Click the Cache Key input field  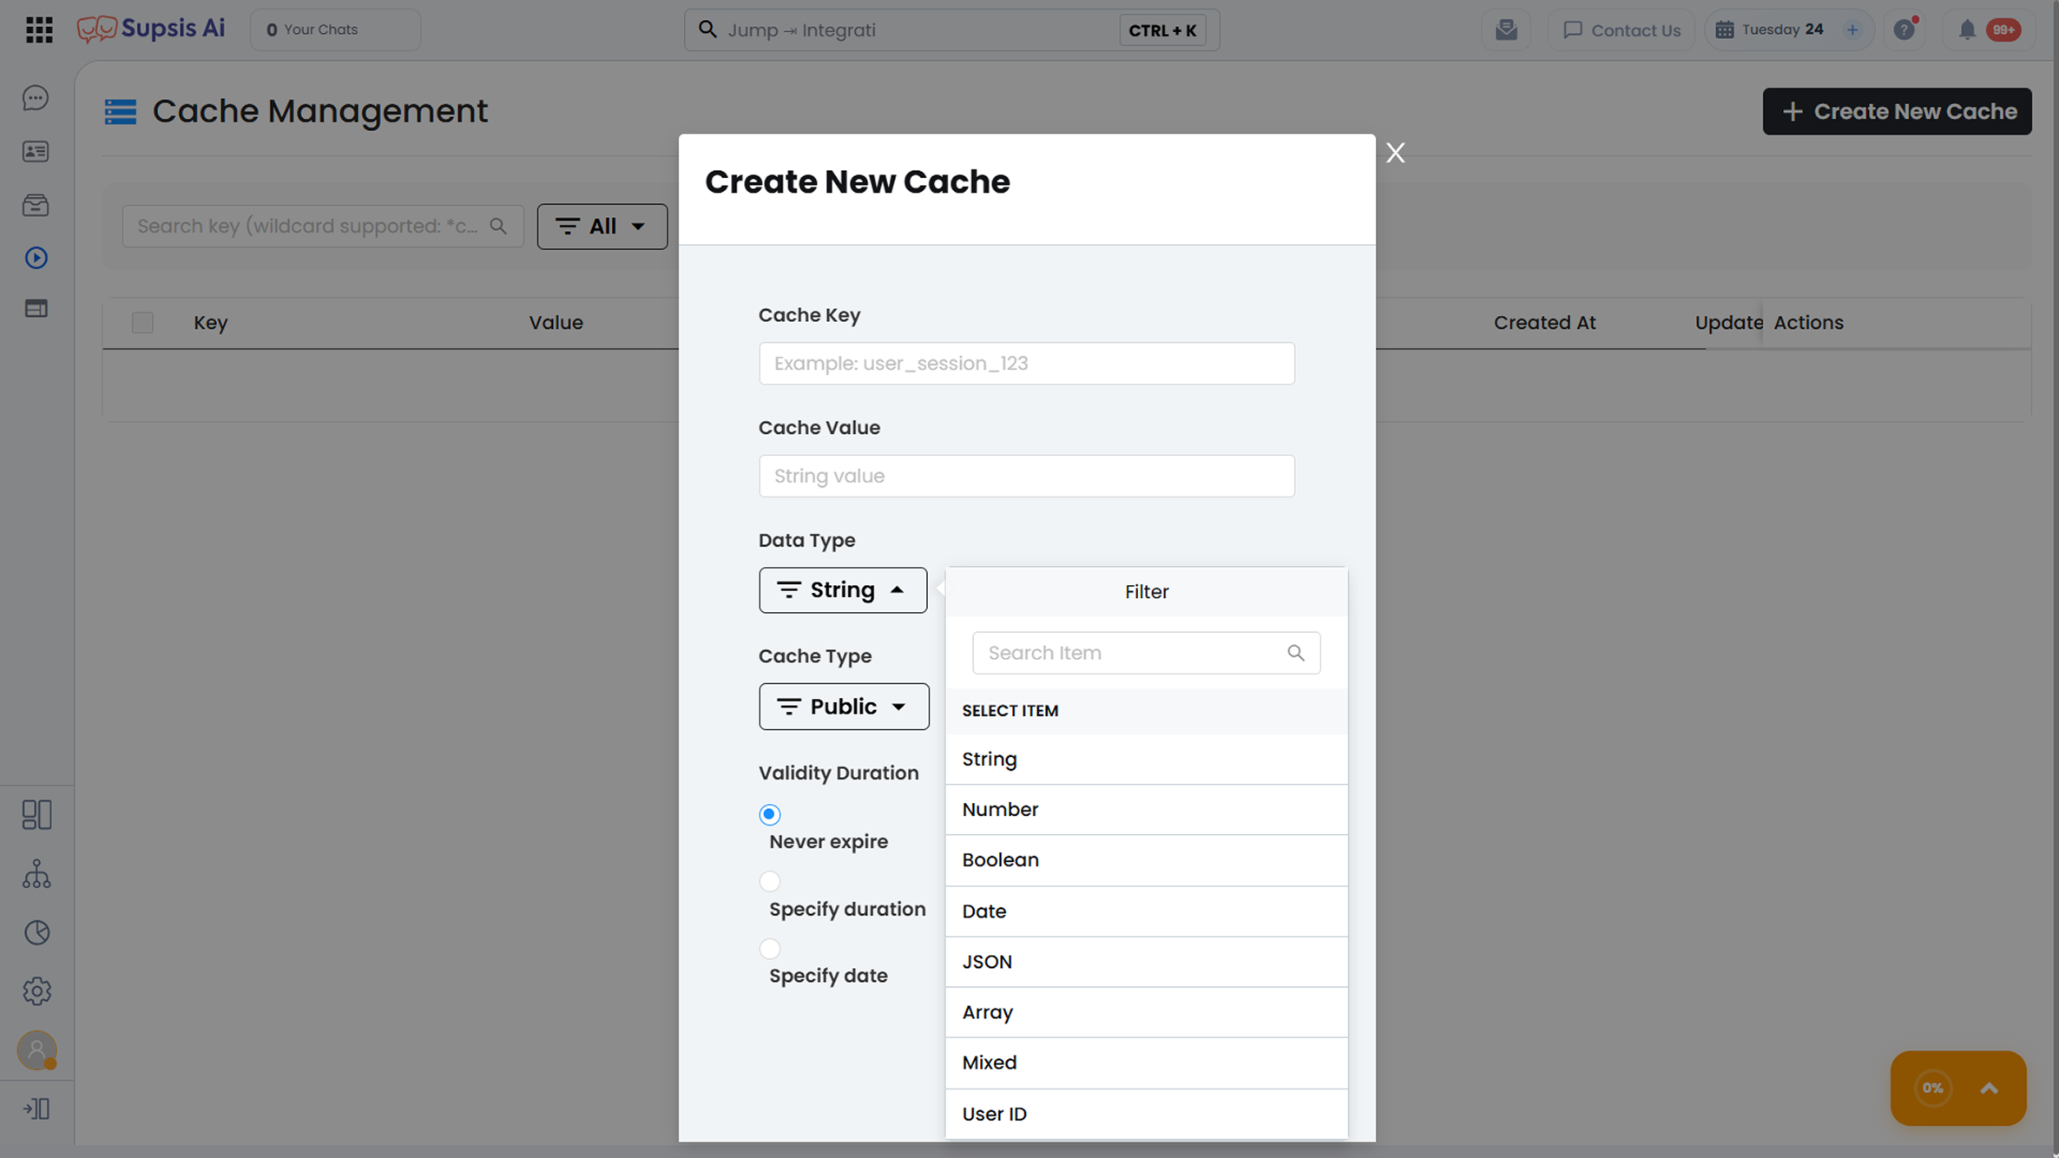tap(1026, 363)
